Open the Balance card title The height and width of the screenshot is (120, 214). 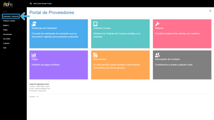coord(159,28)
